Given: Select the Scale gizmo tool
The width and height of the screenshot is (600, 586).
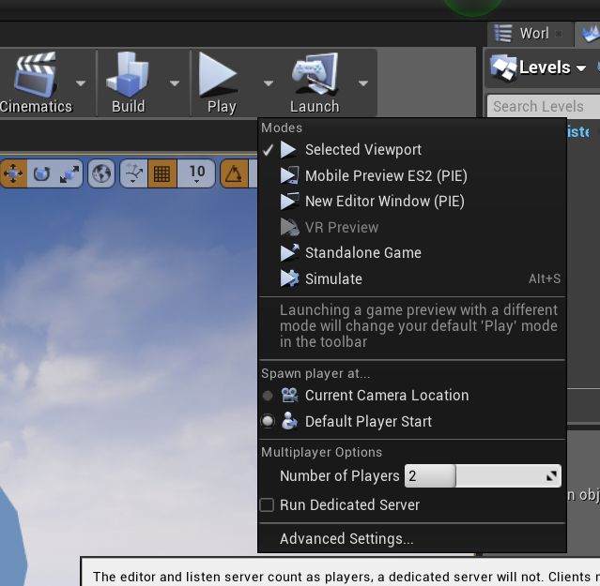Looking at the screenshot, I should click(x=69, y=173).
